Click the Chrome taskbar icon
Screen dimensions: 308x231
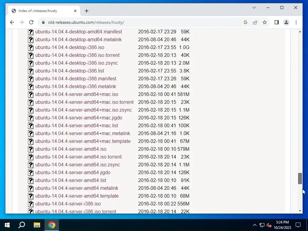point(52,225)
